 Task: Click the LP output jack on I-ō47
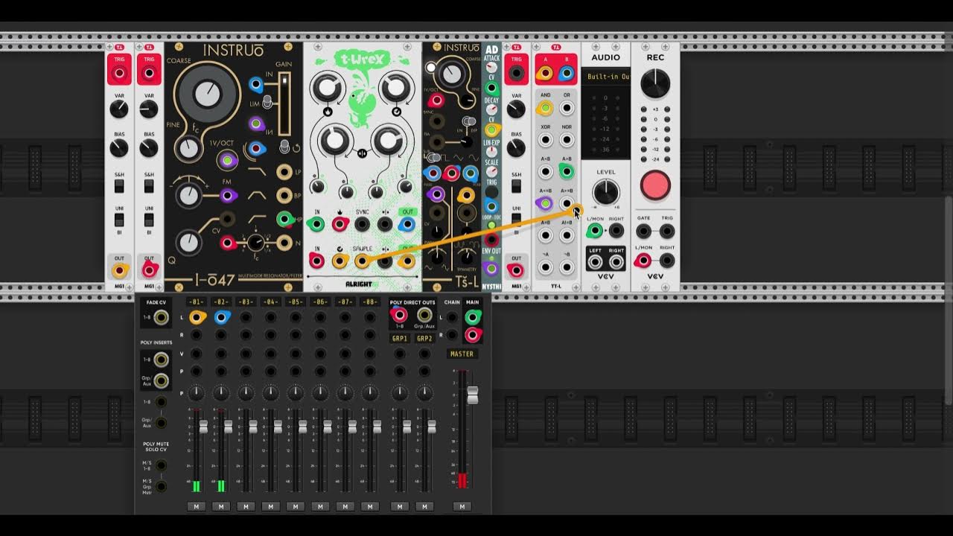click(x=284, y=172)
